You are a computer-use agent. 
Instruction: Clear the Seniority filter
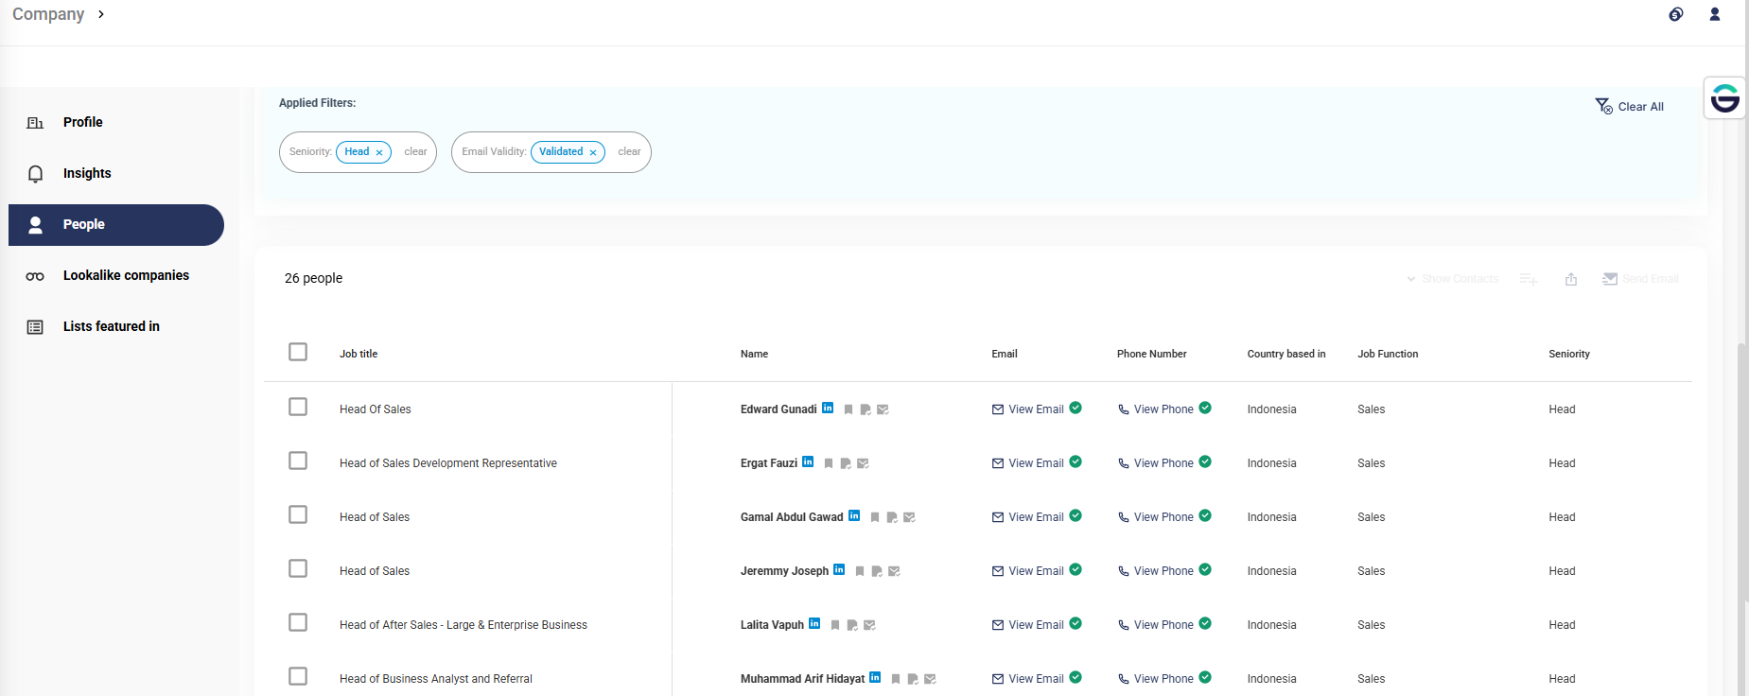(415, 151)
